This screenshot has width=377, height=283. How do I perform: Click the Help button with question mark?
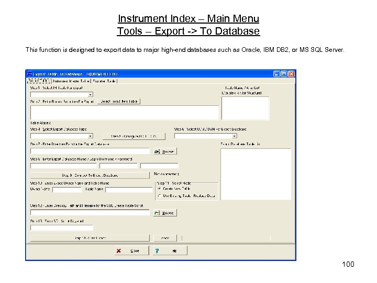pos(170,251)
